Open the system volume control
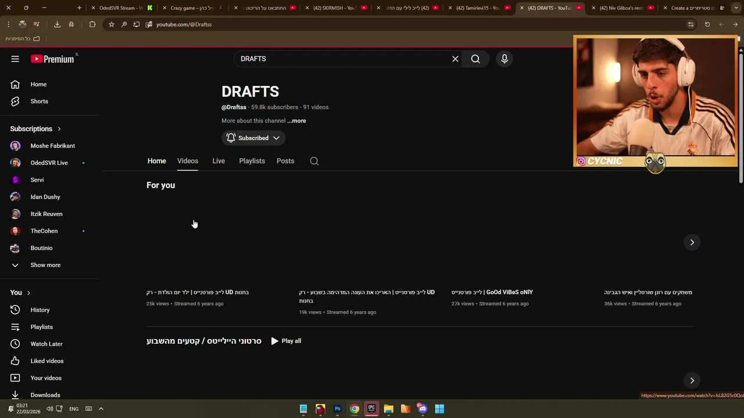 [50, 409]
